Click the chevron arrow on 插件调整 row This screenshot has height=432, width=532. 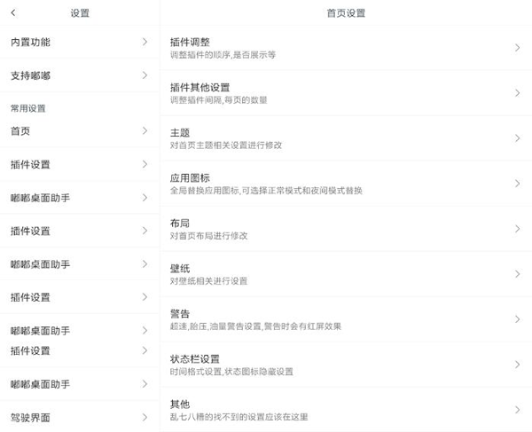tap(517, 47)
